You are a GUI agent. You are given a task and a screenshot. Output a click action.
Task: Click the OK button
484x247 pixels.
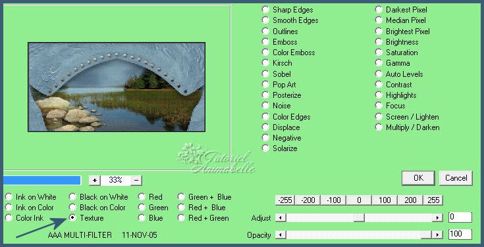pos(418,178)
